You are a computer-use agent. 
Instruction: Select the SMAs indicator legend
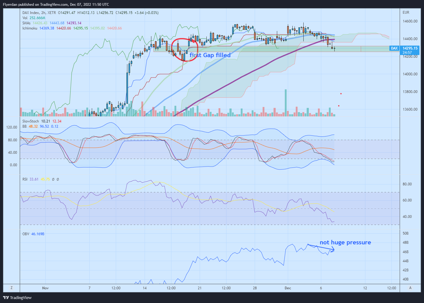(x=26, y=23)
